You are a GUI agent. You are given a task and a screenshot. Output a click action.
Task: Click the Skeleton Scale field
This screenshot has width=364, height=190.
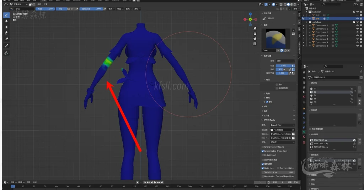pyautogui.click(x=278, y=172)
